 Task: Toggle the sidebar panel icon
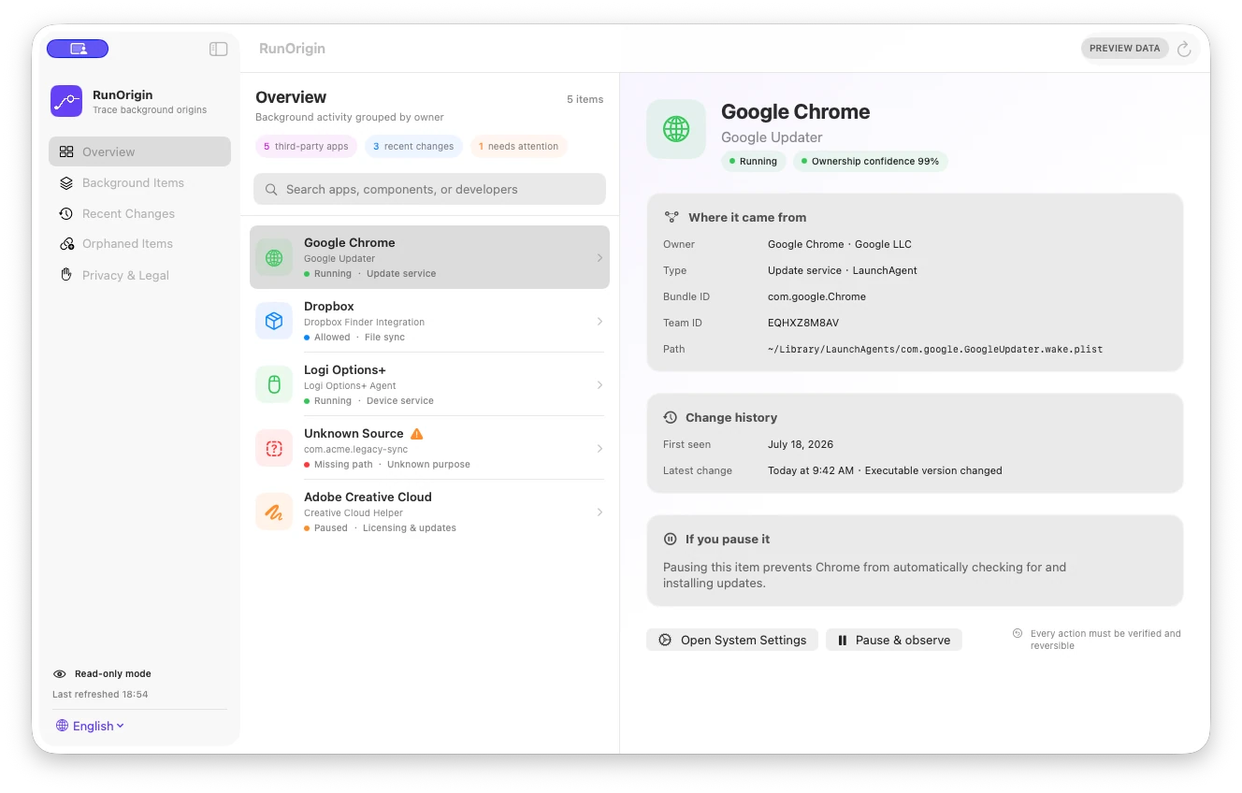point(219,49)
